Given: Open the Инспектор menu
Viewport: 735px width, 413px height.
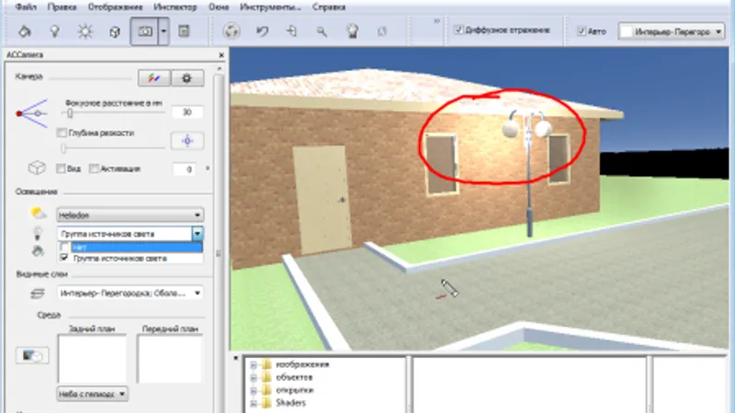Looking at the screenshot, I should 175,7.
